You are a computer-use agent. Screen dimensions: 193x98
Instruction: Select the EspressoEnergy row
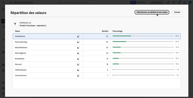coord(97,42)
